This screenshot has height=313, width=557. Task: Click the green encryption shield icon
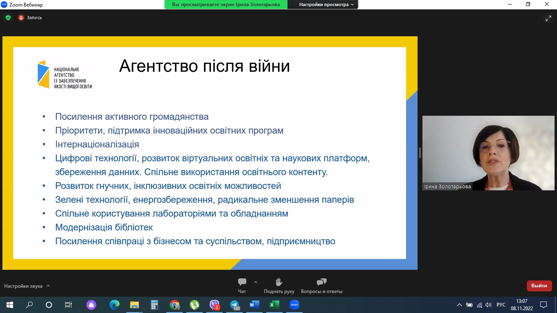(8, 18)
